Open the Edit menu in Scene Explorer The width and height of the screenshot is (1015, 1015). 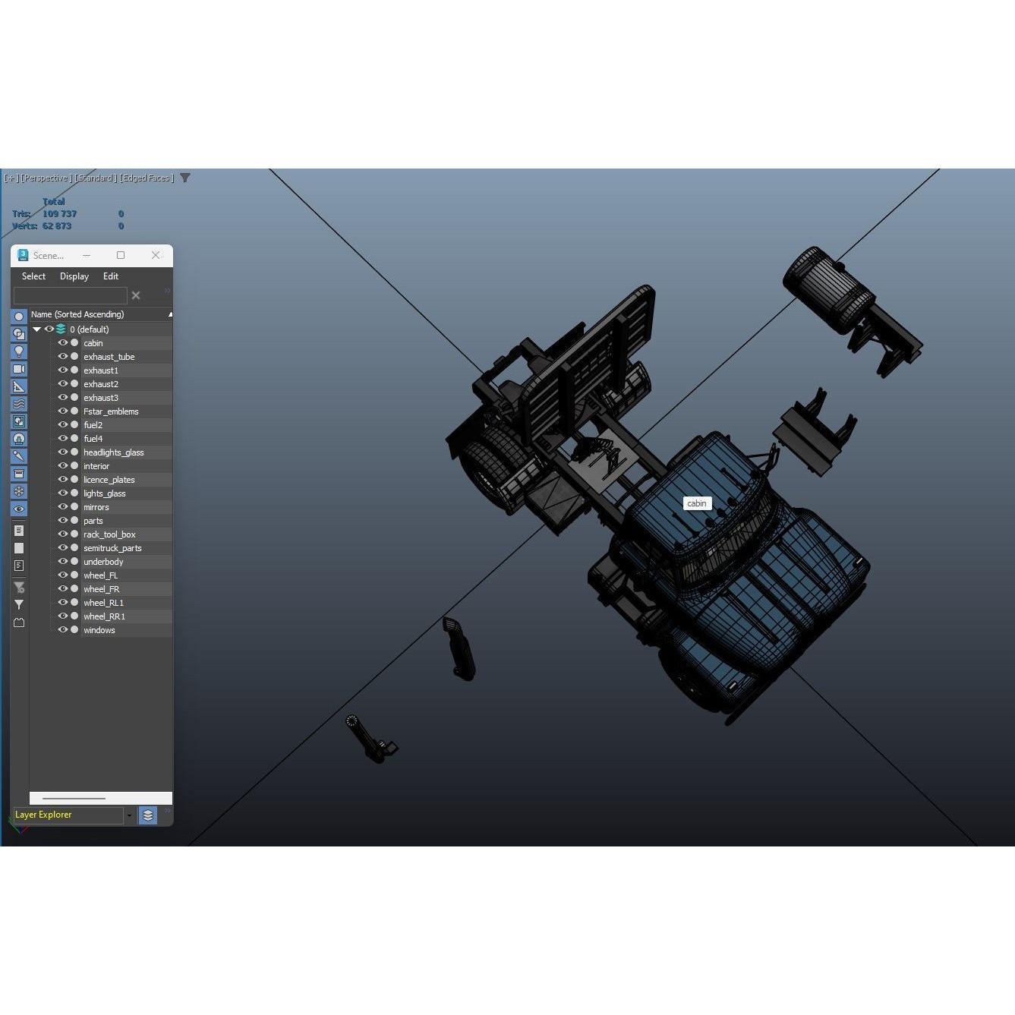click(x=110, y=276)
